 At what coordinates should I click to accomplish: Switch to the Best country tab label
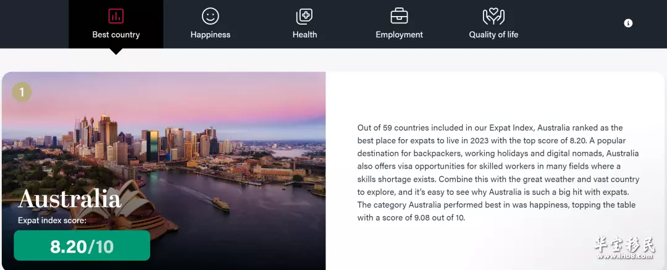tap(115, 35)
